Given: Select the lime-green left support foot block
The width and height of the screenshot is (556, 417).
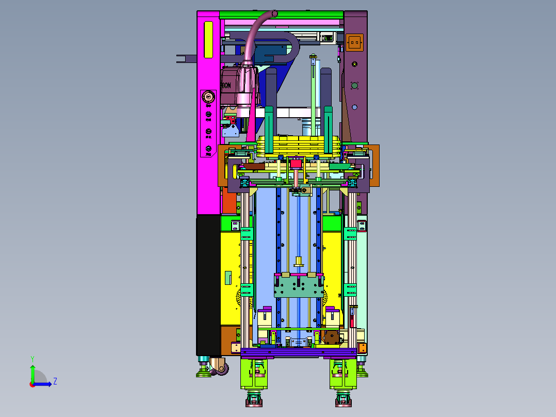Looking at the screenshot, I should 254,373.
